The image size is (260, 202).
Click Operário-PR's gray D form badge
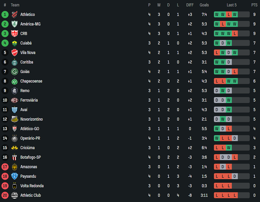[x=235, y=138]
